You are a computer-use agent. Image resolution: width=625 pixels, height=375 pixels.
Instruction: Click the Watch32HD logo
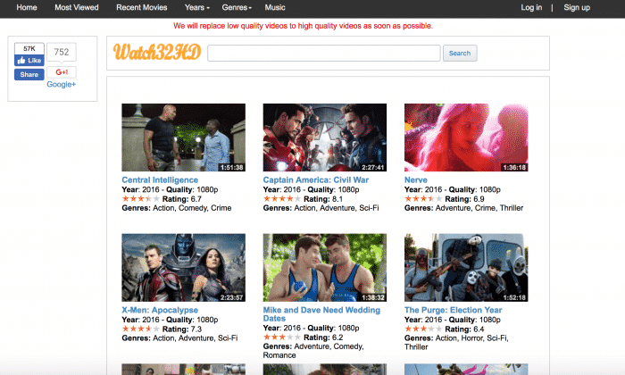click(x=157, y=52)
